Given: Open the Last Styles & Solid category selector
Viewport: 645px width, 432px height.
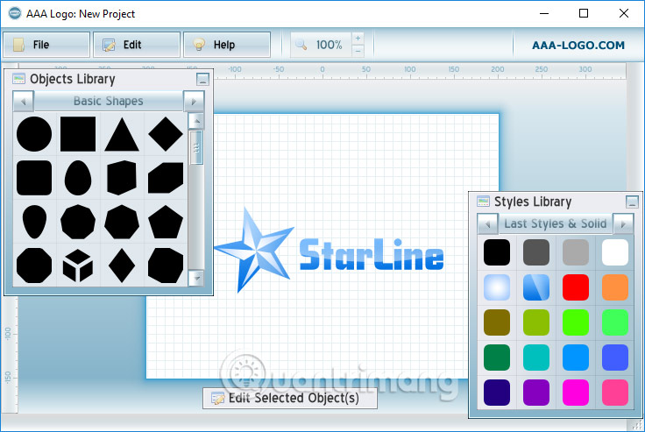Looking at the screenshot, I should point(556,223).
